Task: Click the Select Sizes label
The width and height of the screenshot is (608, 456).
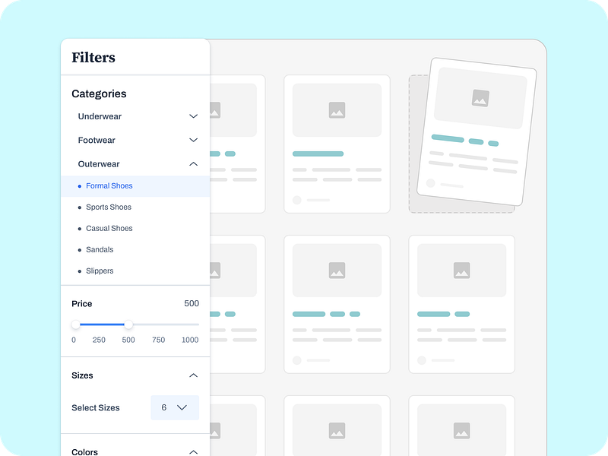Action: (96, 408)
